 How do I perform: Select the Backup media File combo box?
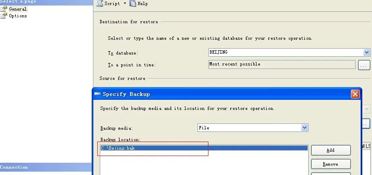pyautogui.click(x=253, y=128)
